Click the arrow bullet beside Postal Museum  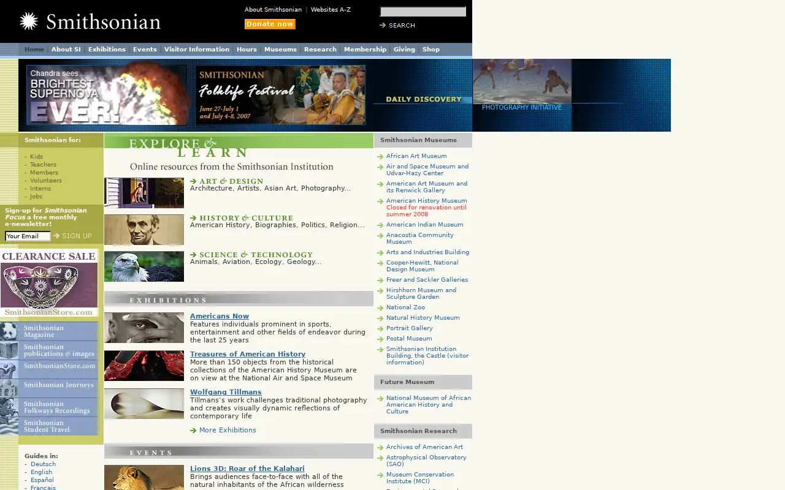(380, 339)
